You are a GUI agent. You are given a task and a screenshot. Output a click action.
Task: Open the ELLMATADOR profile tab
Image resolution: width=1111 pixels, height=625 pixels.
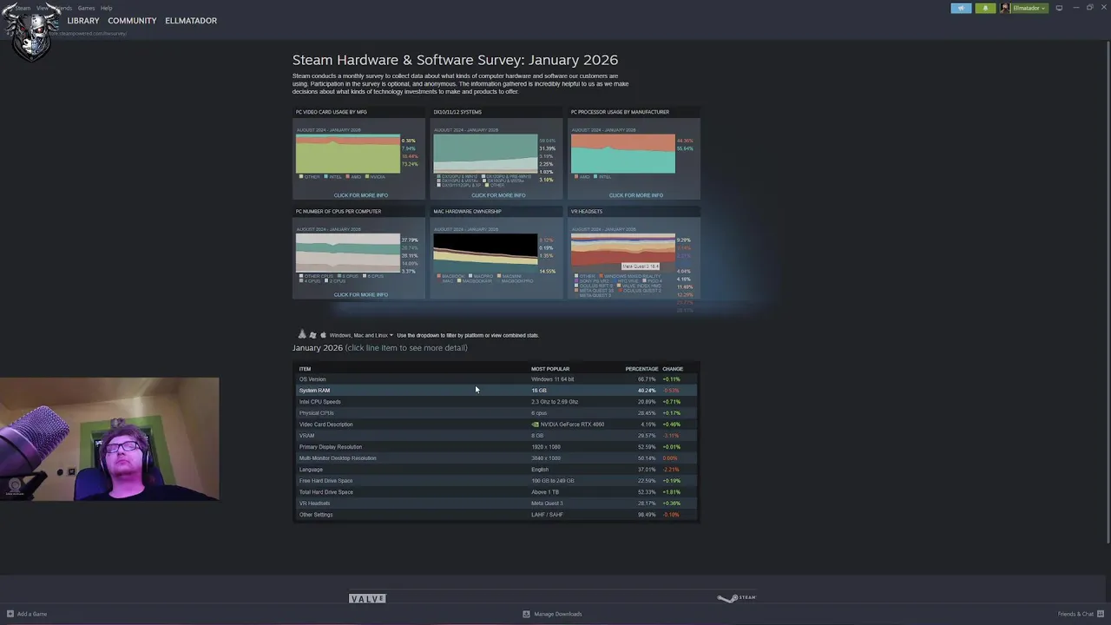[x=191, y=21]
